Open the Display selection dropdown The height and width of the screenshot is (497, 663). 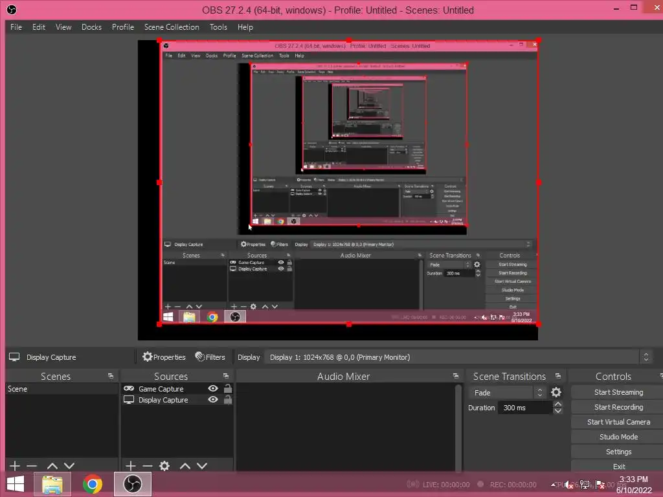pos(458,357)
